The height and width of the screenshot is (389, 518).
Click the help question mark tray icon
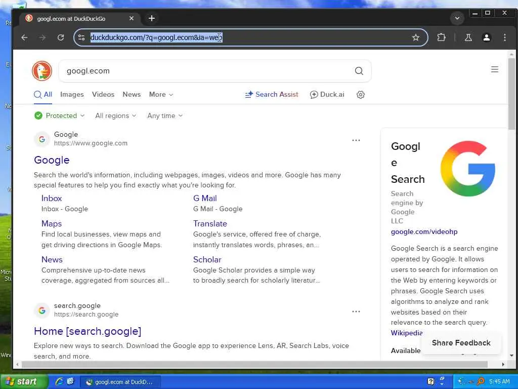(430, 381)
